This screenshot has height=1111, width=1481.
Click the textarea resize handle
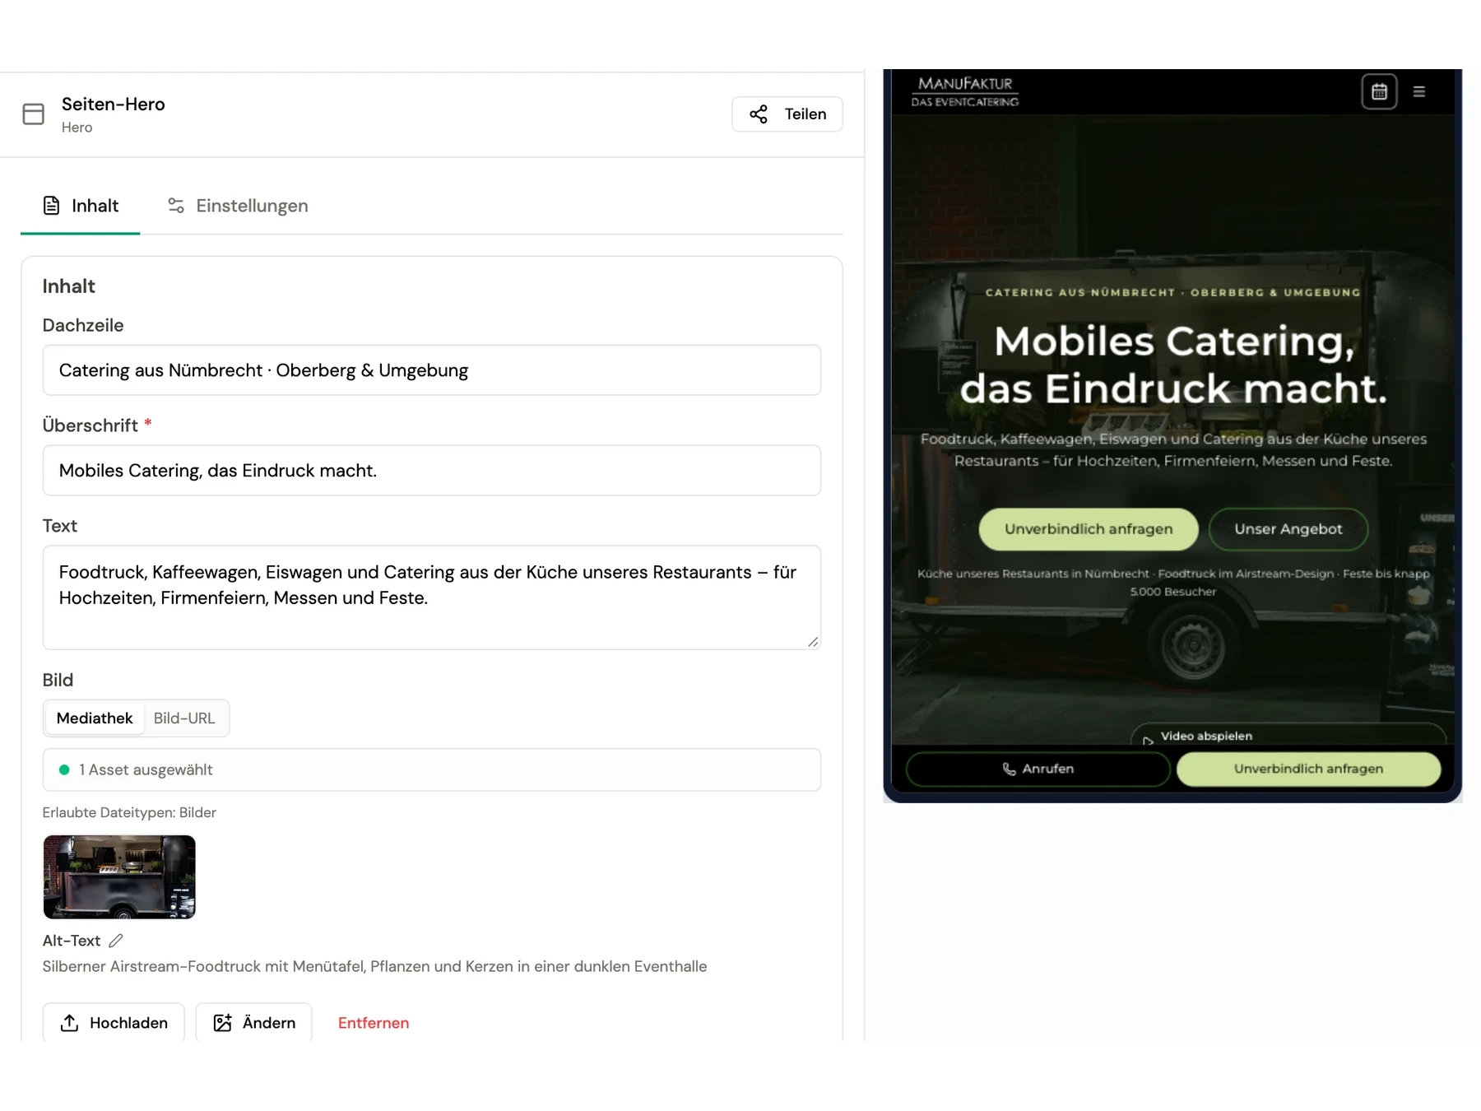(x=813, y=642)
